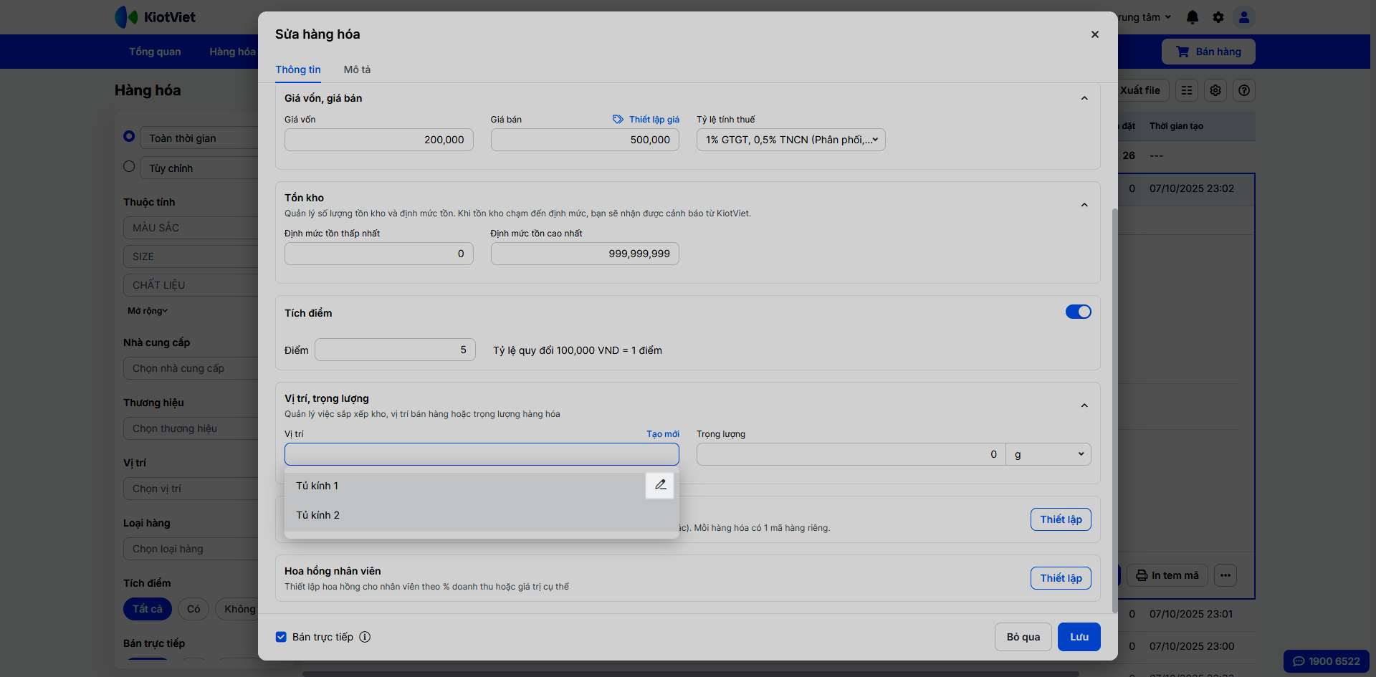The width and height of the screenshot is (1376, 677).
Task: Select Tủ kính 2 from the list
Action: (x=318, y=515)
